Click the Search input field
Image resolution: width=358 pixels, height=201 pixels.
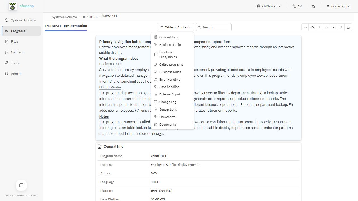213,27
